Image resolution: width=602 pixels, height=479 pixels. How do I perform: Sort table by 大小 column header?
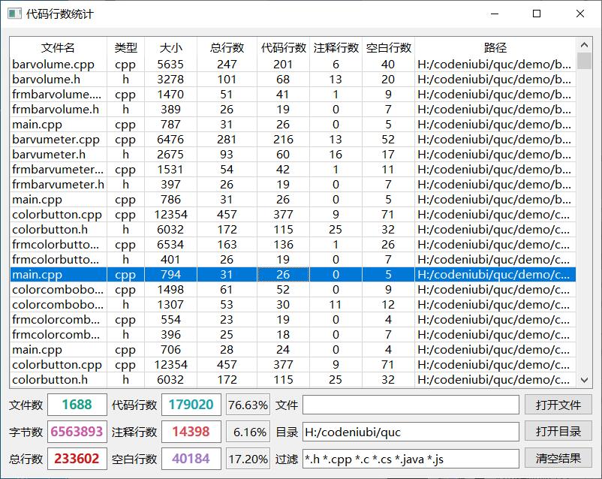click(x=170, y=47)
